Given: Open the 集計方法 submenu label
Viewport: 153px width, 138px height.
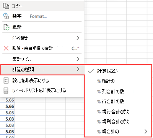Looking at the screenshot, I should pyautogui.click(x=21, y=59).
